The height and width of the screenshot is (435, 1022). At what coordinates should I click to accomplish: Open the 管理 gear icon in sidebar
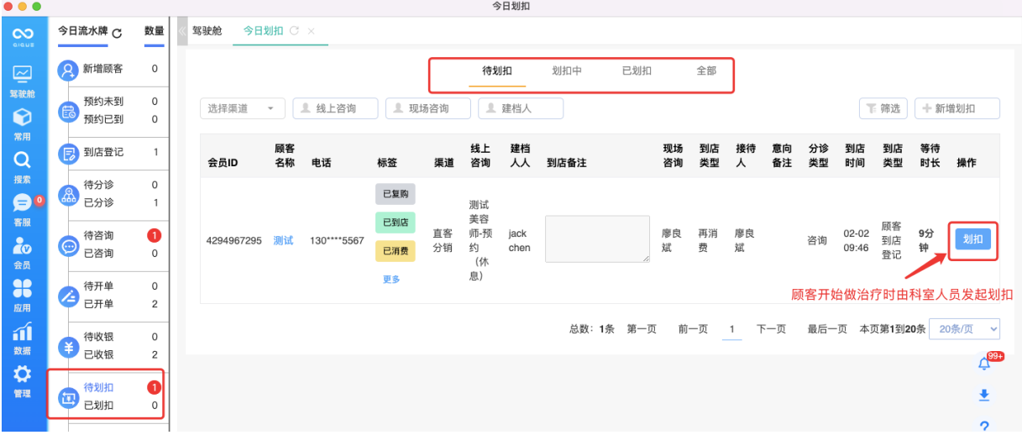23,375
